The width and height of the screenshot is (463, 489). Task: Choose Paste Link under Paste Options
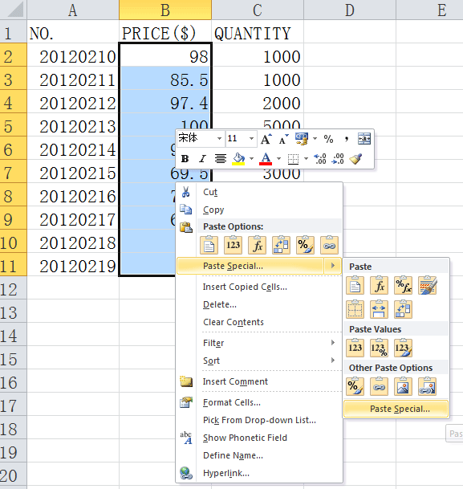tap(329, 246)
